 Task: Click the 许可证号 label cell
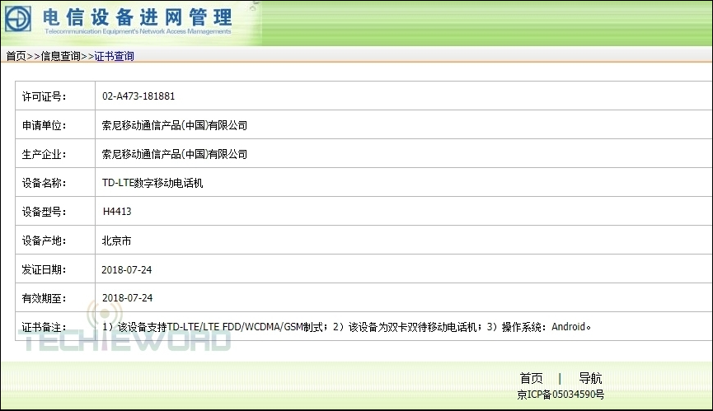pos(44,96)
